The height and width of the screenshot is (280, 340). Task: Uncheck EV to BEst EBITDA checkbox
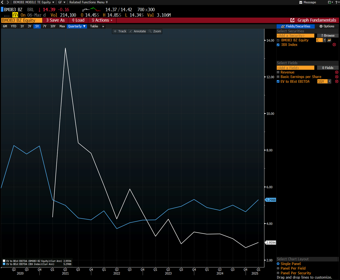point(278,82)
